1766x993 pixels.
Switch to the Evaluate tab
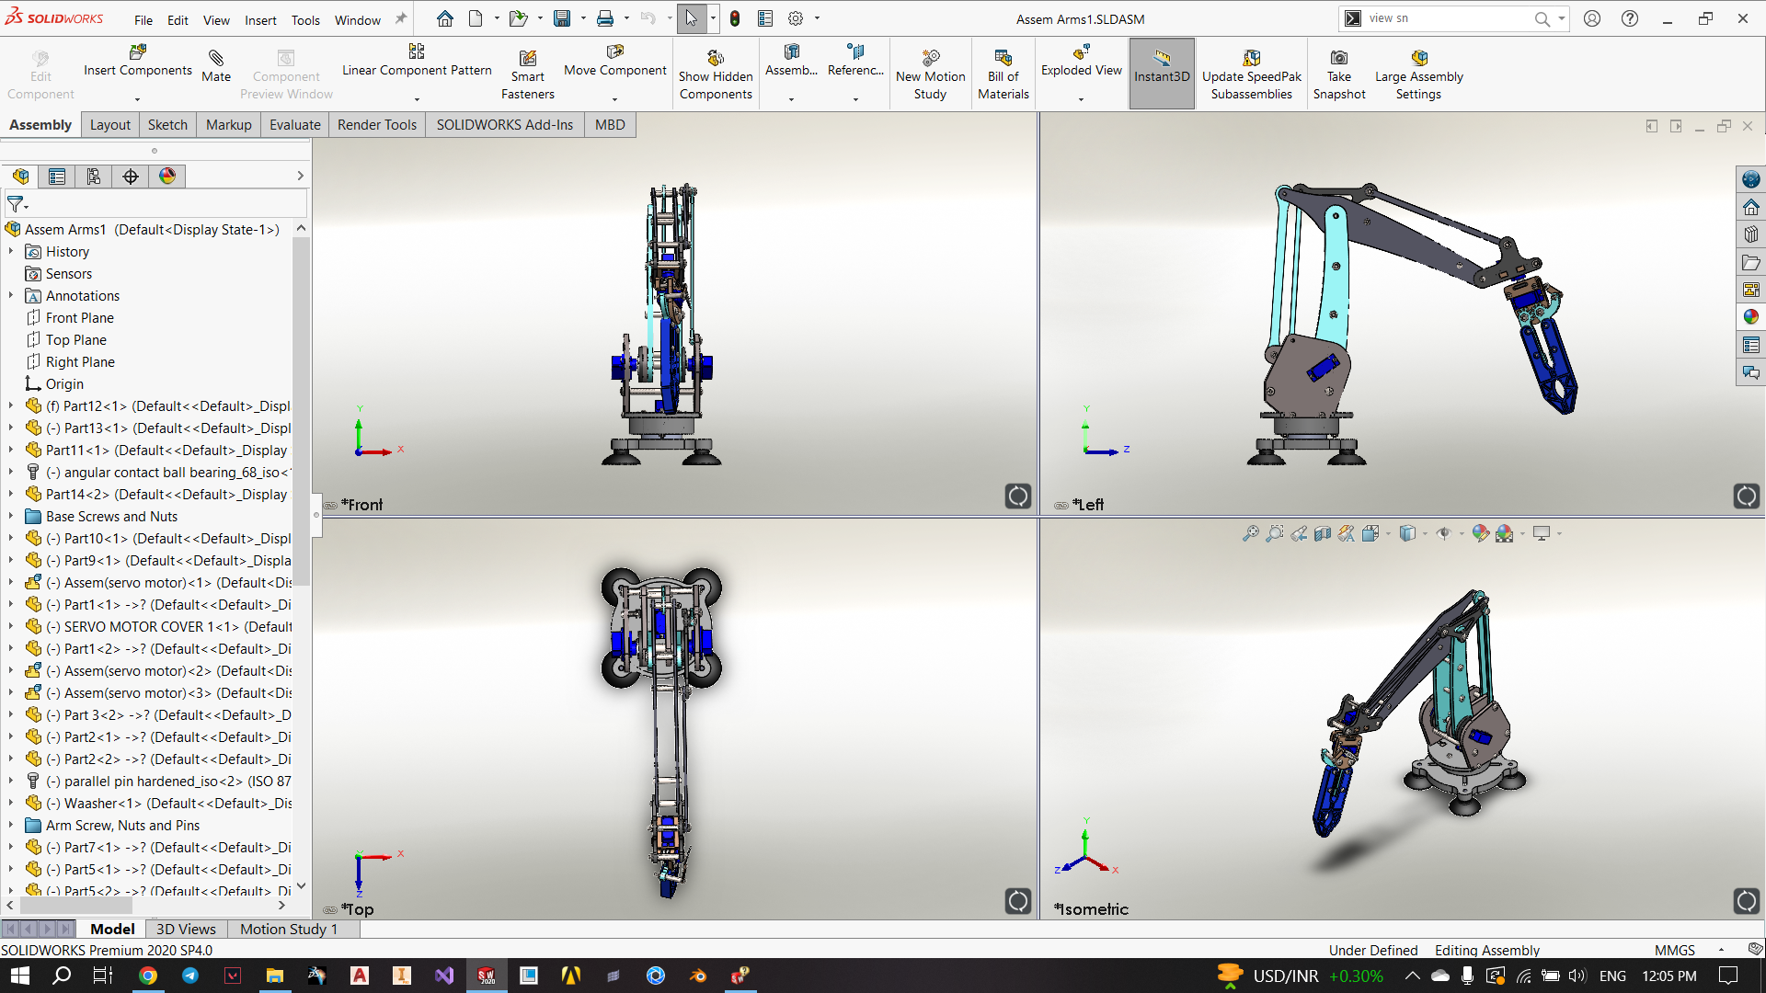[x=294, y=125]
